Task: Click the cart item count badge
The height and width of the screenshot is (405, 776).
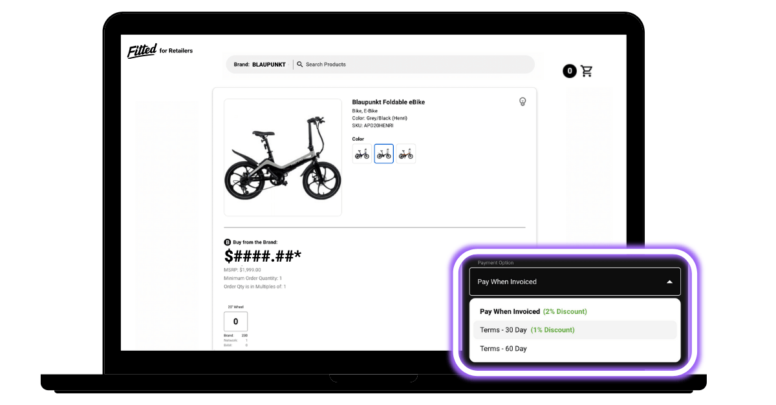Action: coord(569,71)
